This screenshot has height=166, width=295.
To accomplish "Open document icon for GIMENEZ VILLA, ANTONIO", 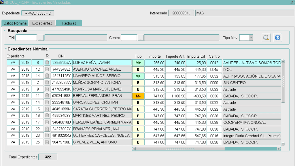I will pyautogui.click(x=47, y=142).
